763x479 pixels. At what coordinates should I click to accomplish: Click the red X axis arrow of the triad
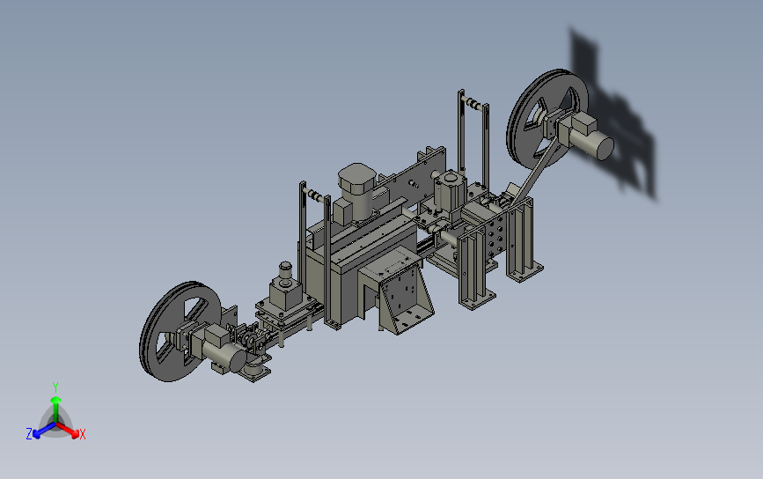(68, 431)
